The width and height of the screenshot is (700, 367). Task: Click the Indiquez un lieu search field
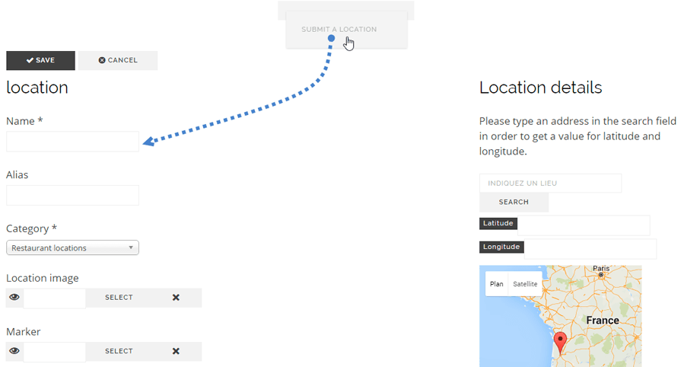[x=550, y=183]
